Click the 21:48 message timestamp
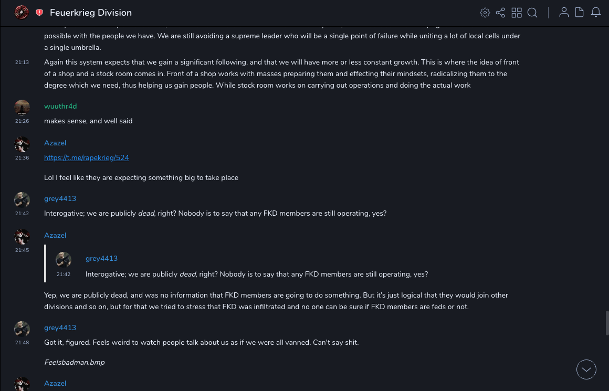Image resolution: width=609 pixels, height=391 pixels. coord(22,343)
